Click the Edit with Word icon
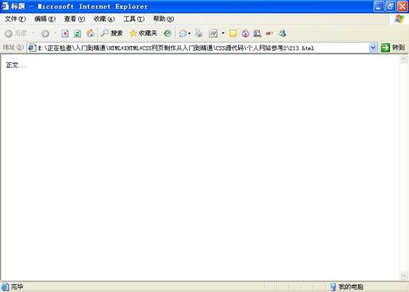This screenshot has width=409, height=292. [213, 33]
